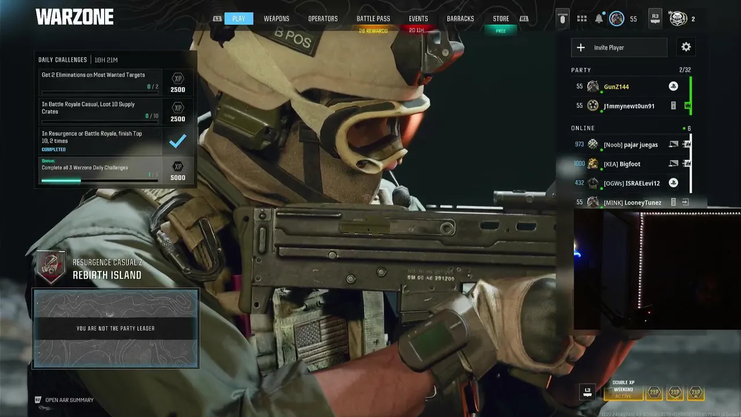Open the EVENTS tab
The image size is (741, 417).
point(419,19)
